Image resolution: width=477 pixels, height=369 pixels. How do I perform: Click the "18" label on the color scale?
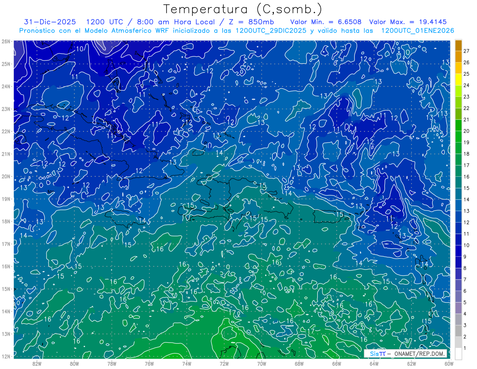pyautogui.click(x=466, y=154)
